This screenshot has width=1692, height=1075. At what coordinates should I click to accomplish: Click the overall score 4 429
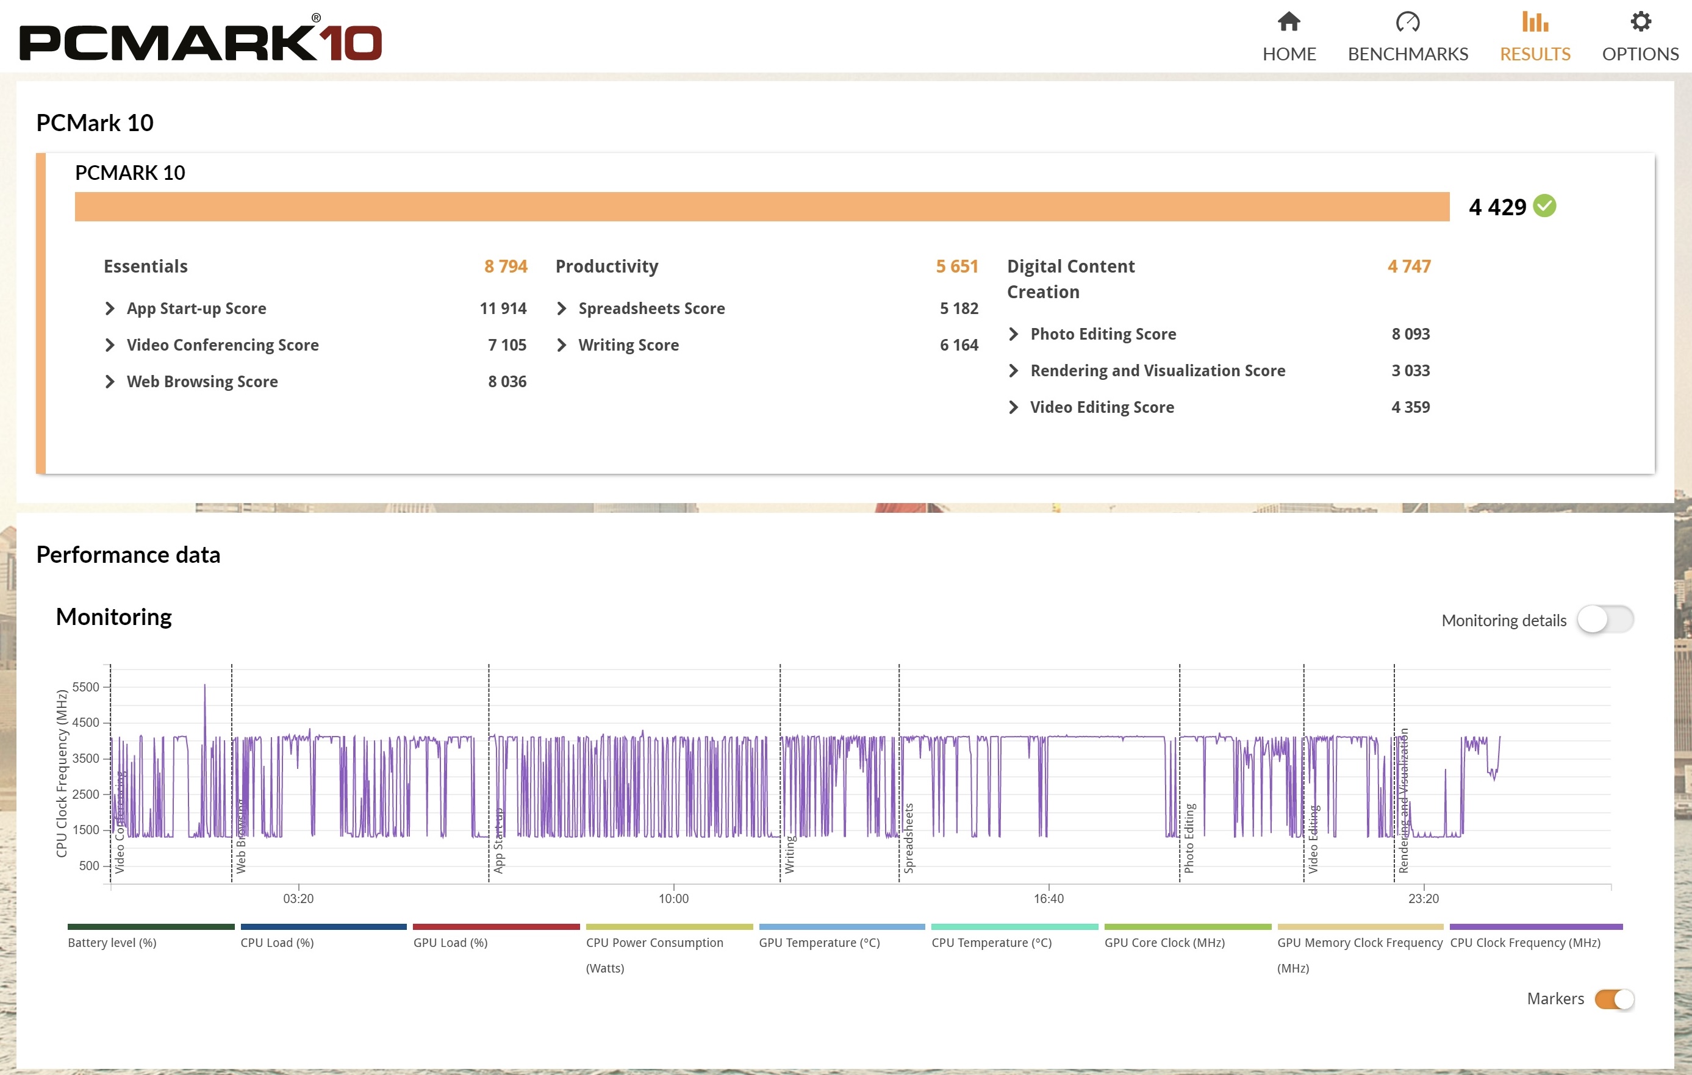click(x=1497, y=207)
